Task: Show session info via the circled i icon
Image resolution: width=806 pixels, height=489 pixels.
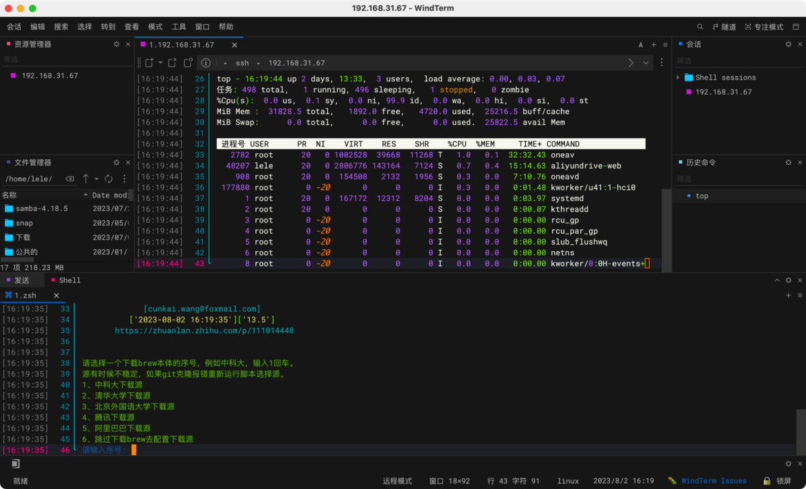Action: [x=206, y=63]
